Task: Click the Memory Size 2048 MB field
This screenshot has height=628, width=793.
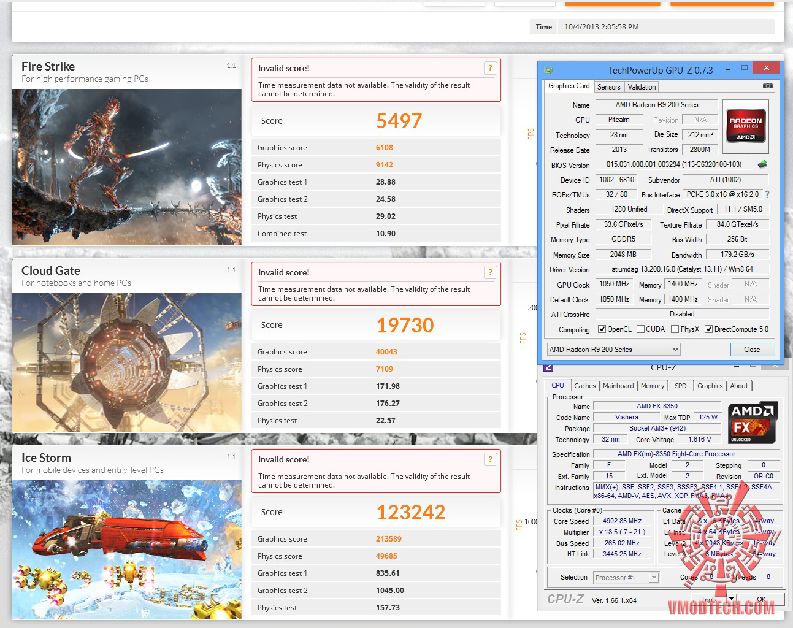Action: coord(623,255)
